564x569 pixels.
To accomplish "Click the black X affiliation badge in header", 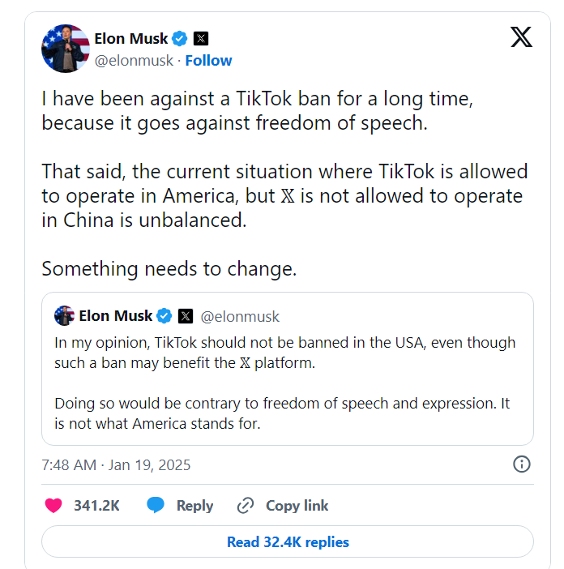I will (202, 38).
